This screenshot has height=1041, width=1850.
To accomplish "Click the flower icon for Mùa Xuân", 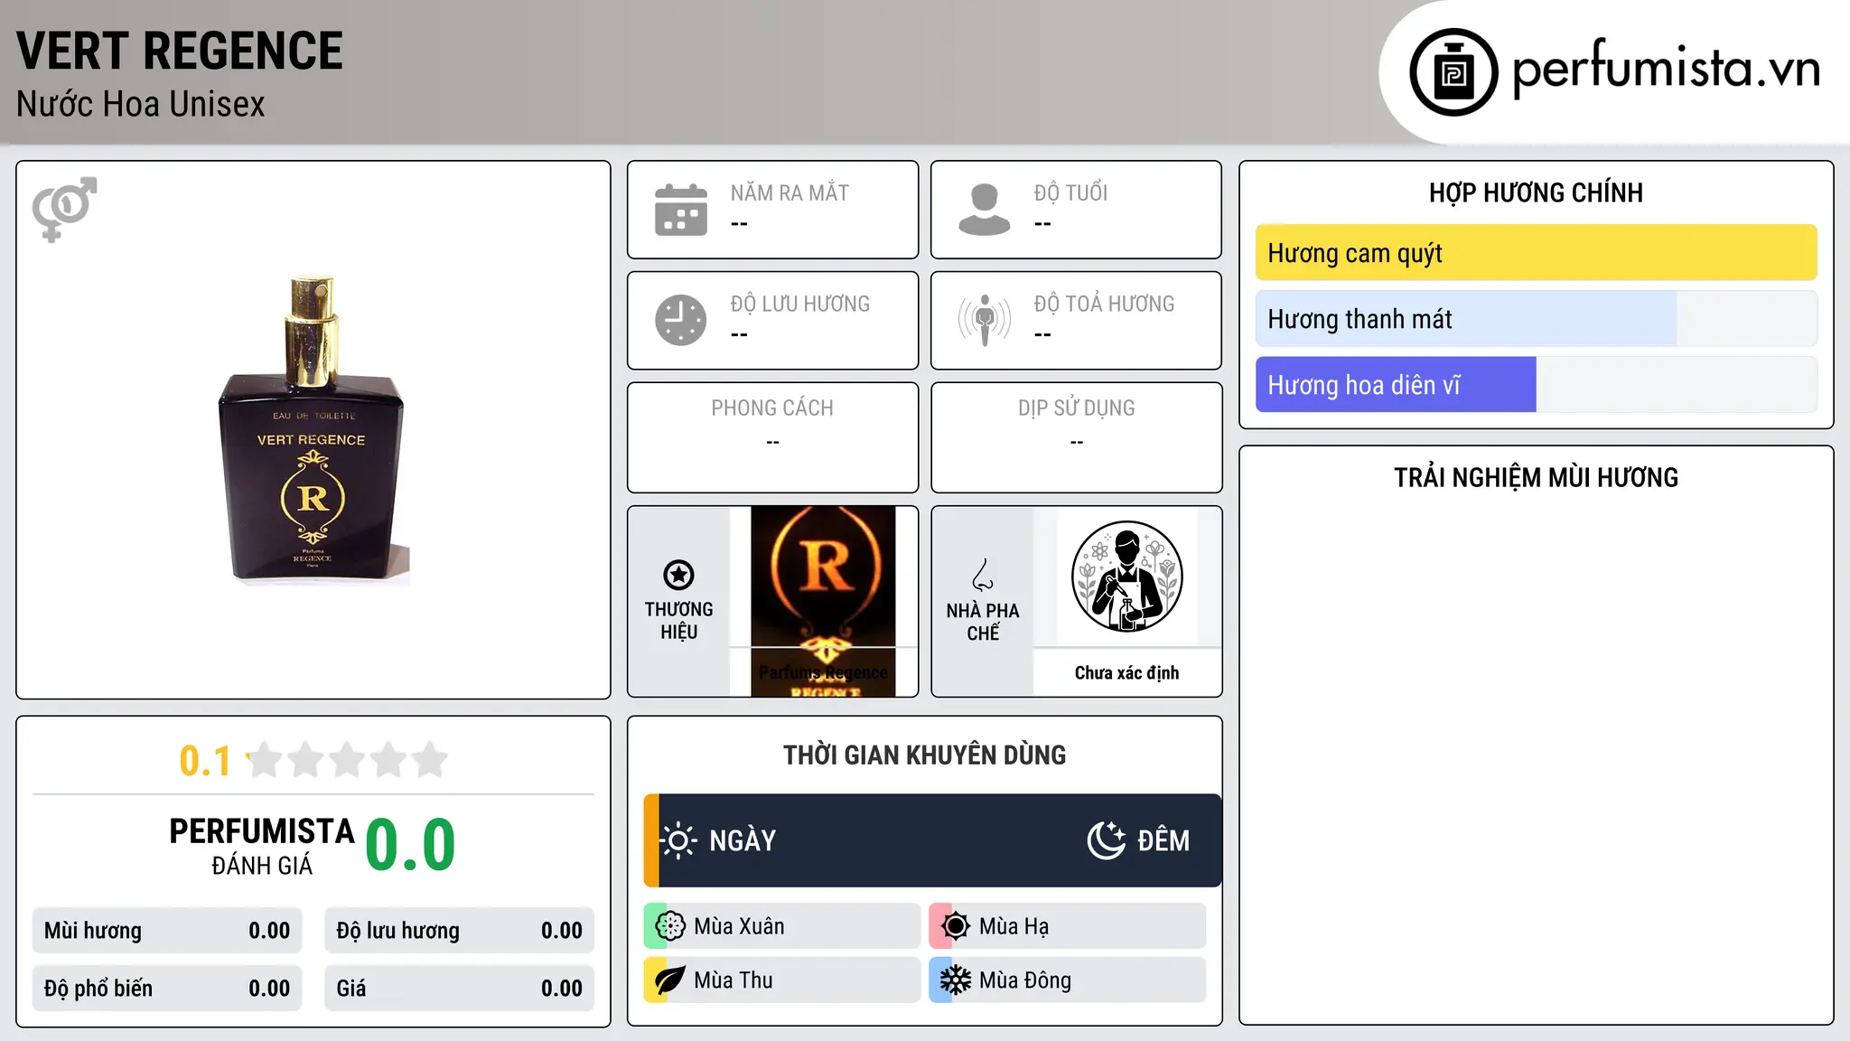I will 670,926.
